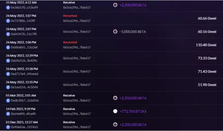
Task: Click the 60.66 Gwei gas value
Action: (207, 18)
